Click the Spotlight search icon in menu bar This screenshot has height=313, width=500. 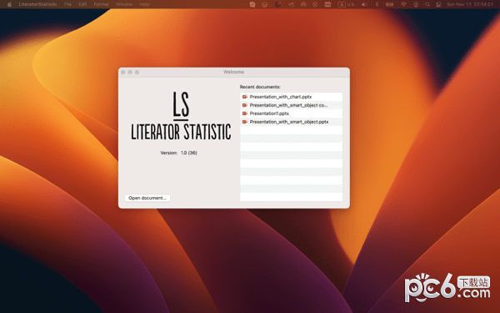[427, 4]
